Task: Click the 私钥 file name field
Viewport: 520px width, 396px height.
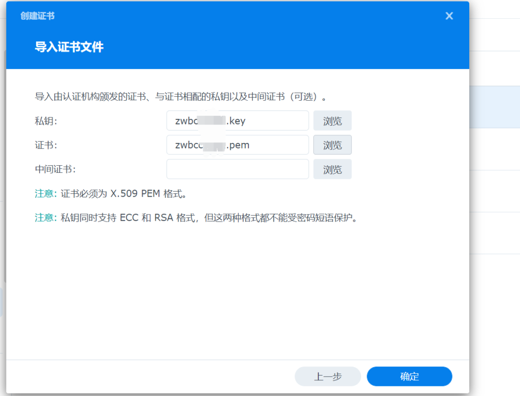Action: click(237, 120)
